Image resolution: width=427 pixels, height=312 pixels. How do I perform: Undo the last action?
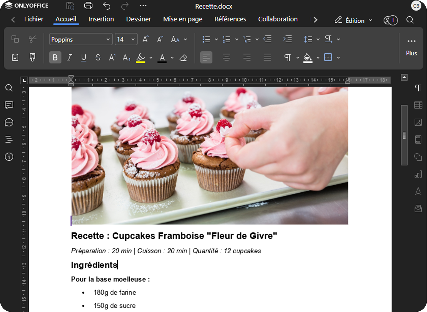[107, 6]
